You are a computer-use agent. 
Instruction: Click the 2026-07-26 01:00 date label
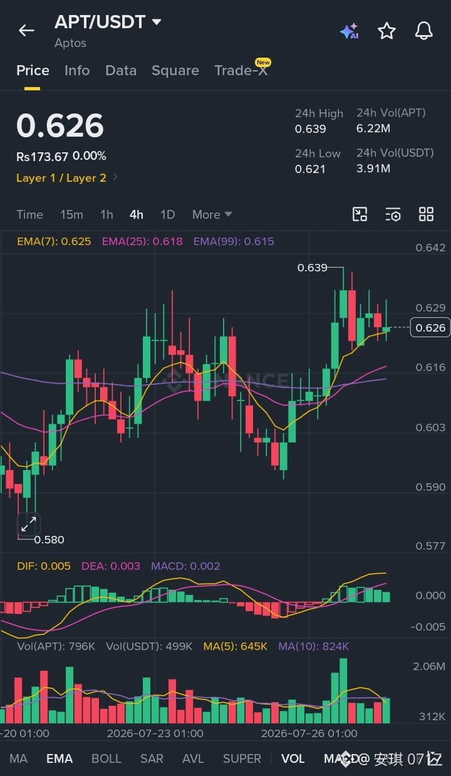(309, 733)
